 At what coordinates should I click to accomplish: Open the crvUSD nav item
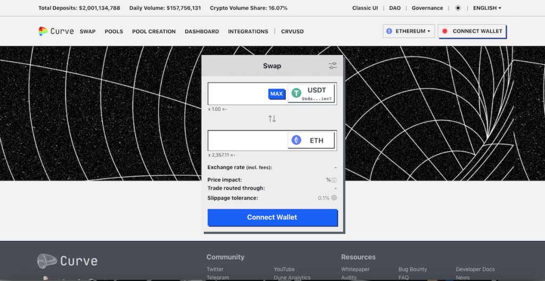(x=292, y=31)
